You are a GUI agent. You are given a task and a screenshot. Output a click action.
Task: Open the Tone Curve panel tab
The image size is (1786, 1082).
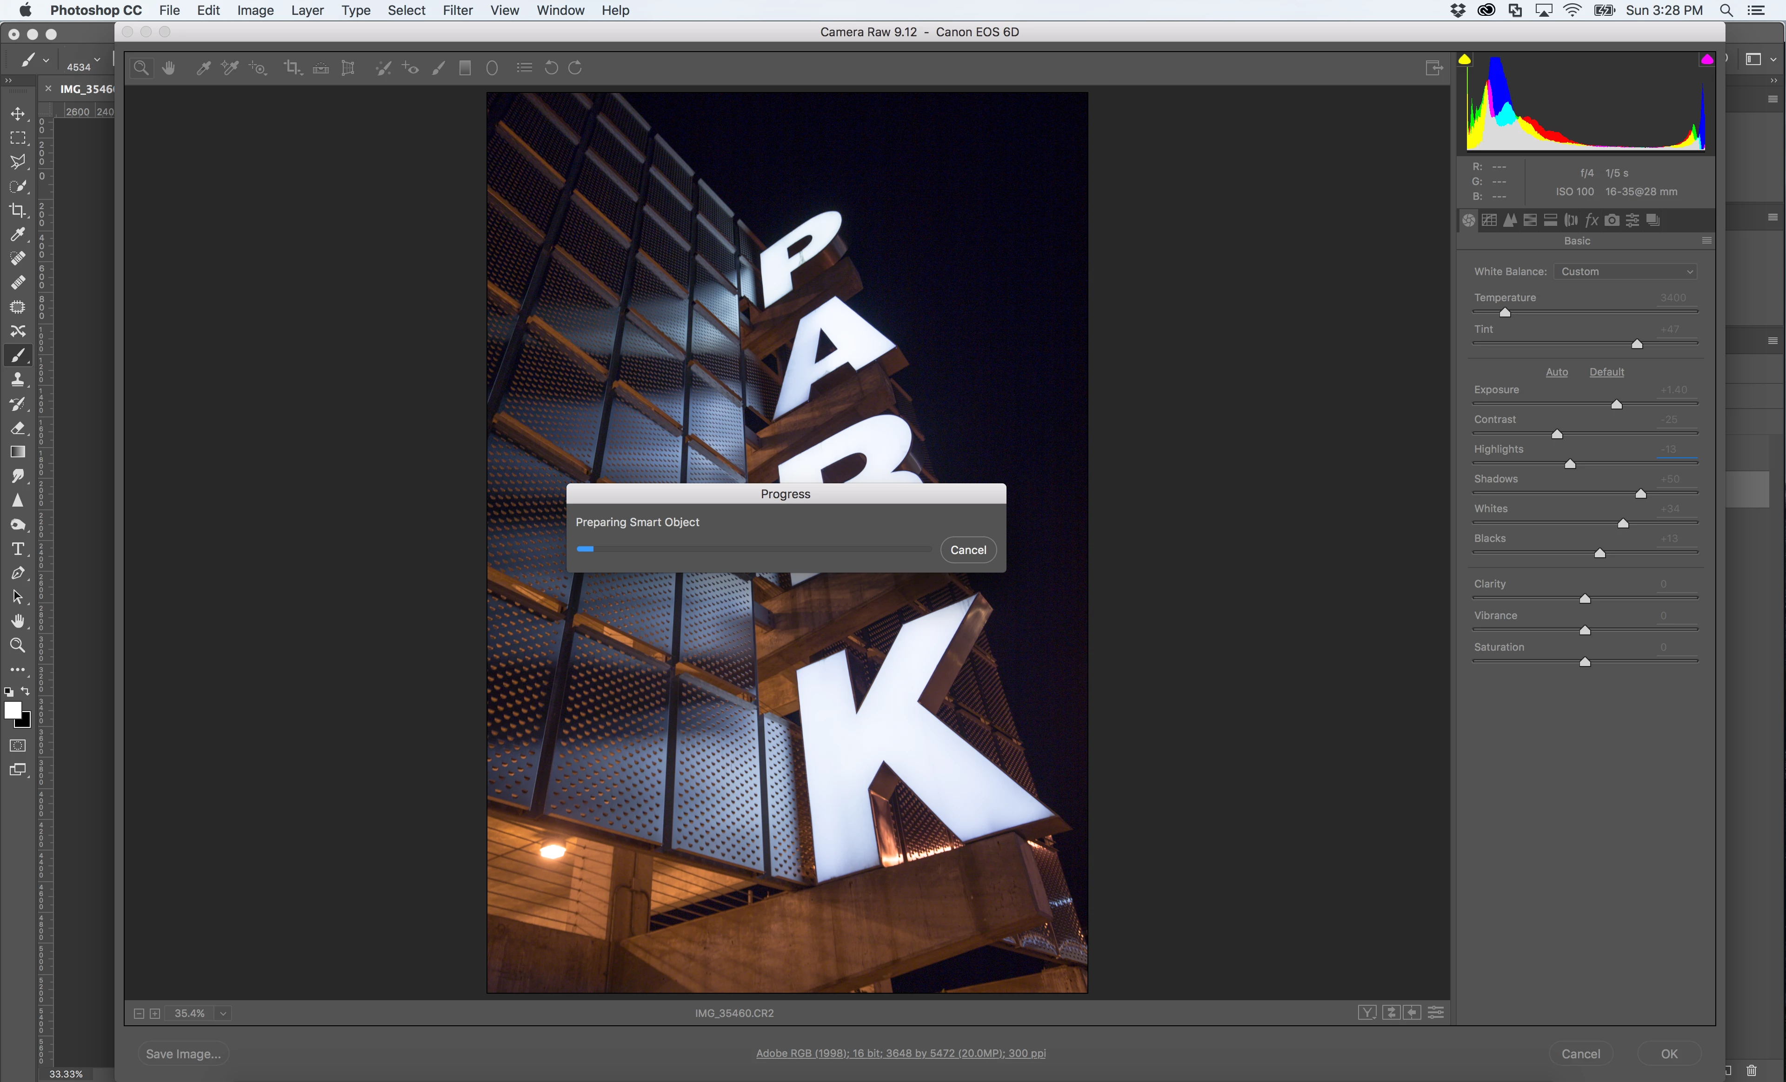[x=1489, y=220]
